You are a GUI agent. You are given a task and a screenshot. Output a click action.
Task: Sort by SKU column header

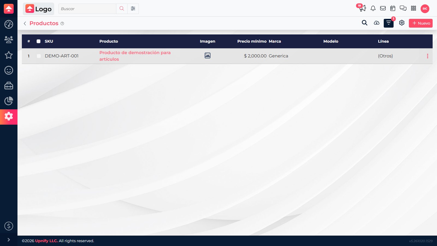pos(49,41)
